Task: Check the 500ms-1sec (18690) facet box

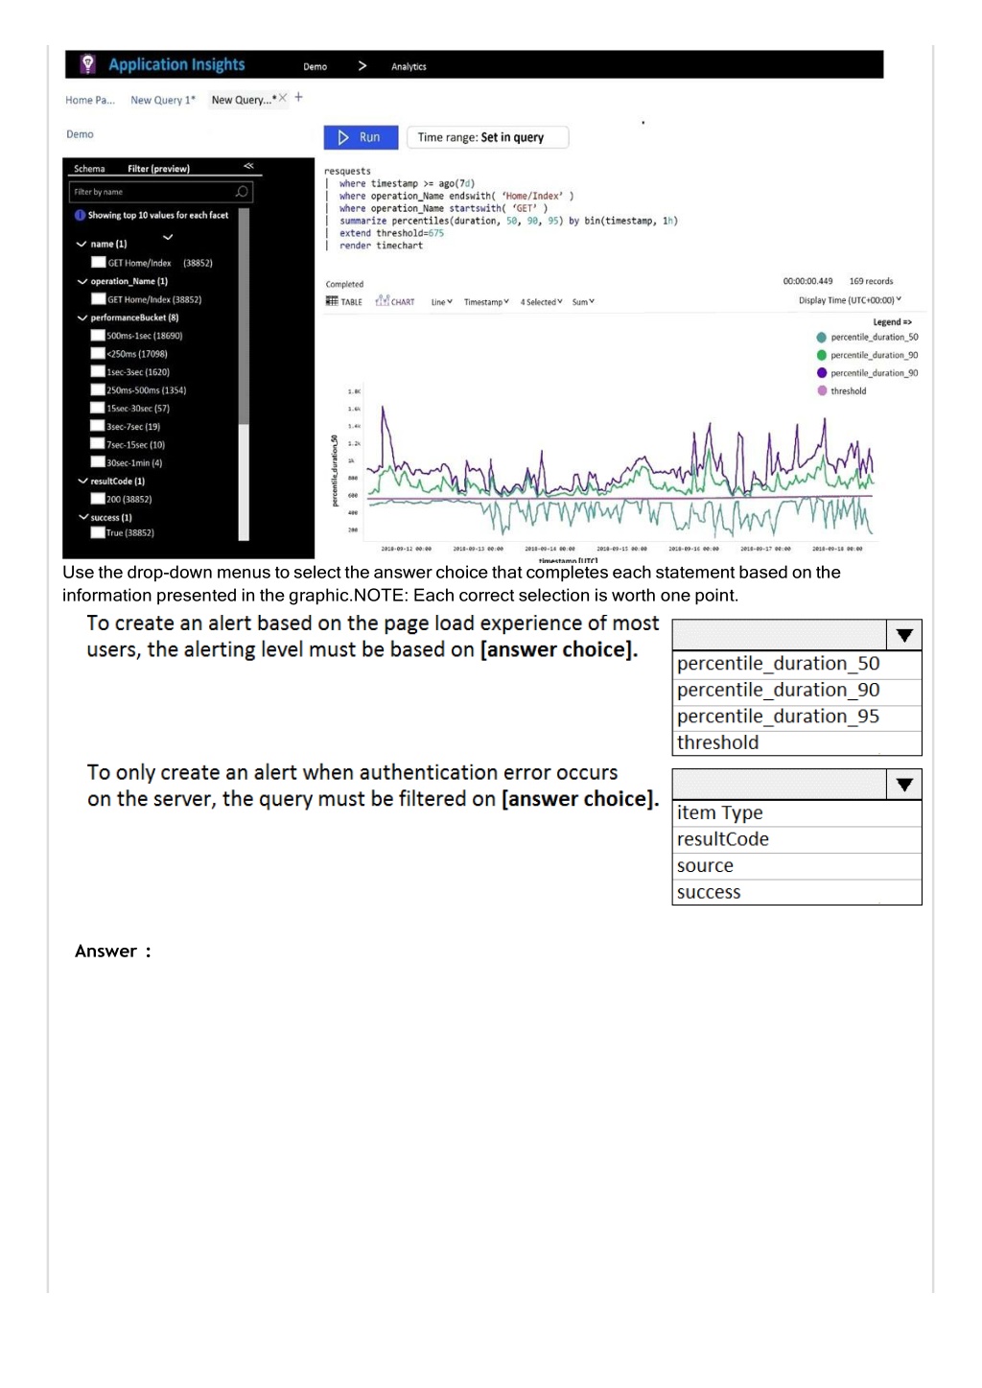Action: [x=98, y=336]
